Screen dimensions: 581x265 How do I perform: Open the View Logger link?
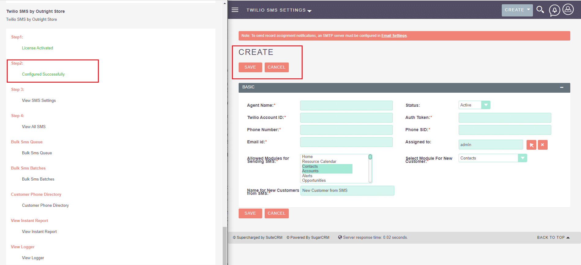33,258
